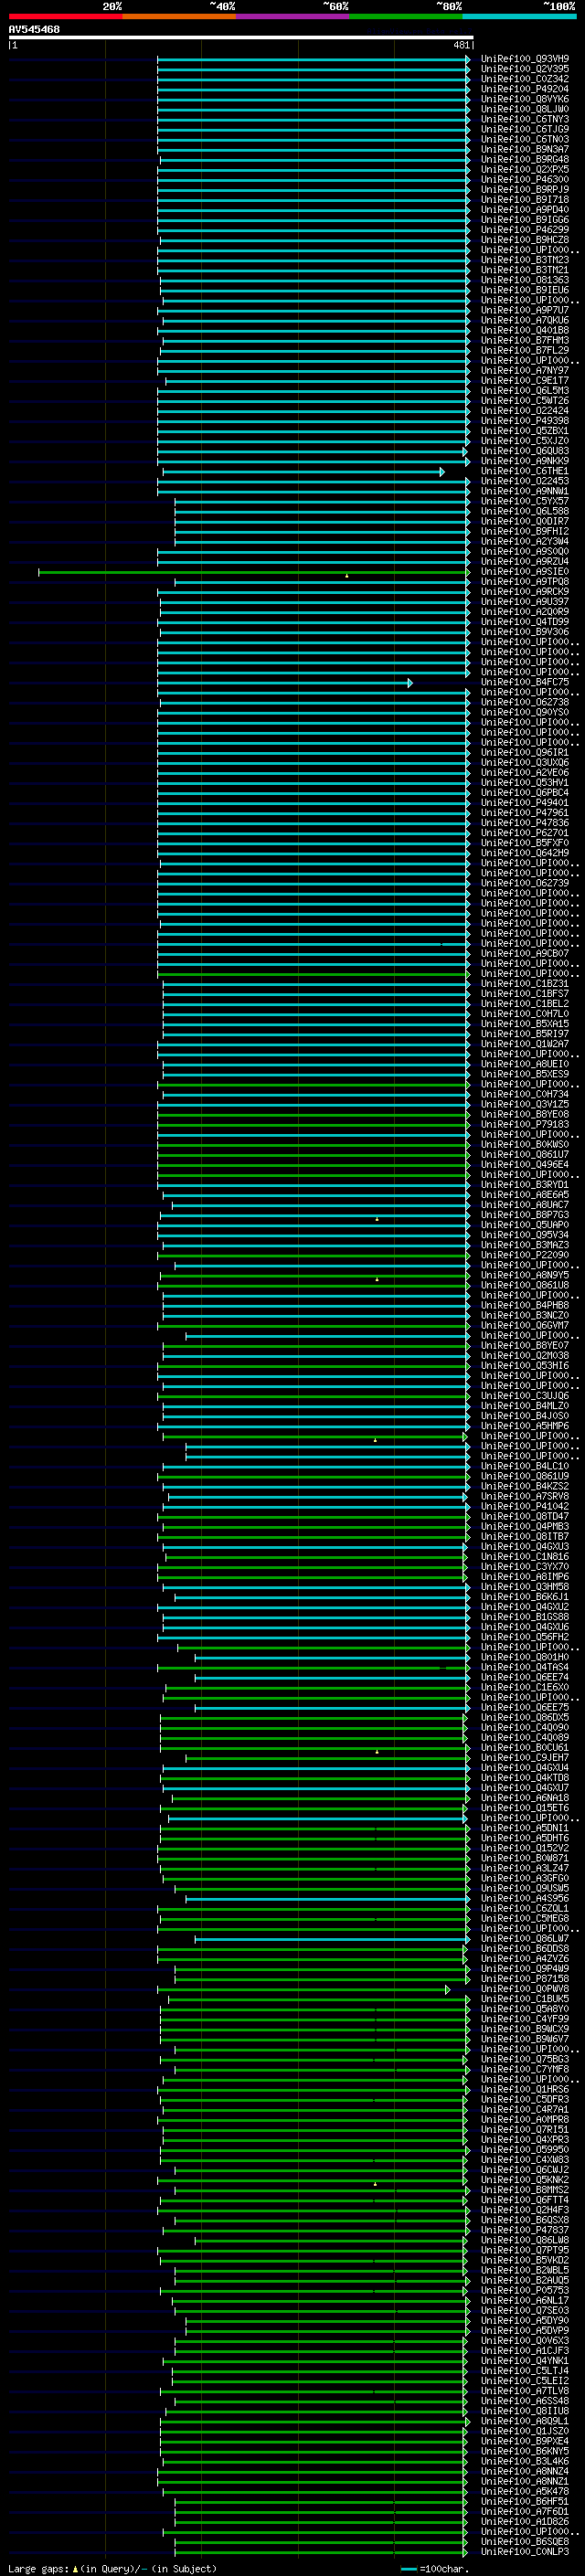Click the UniRef100_P47961 label
Screen dimensions: 585x2576
(x=525, y=813)
